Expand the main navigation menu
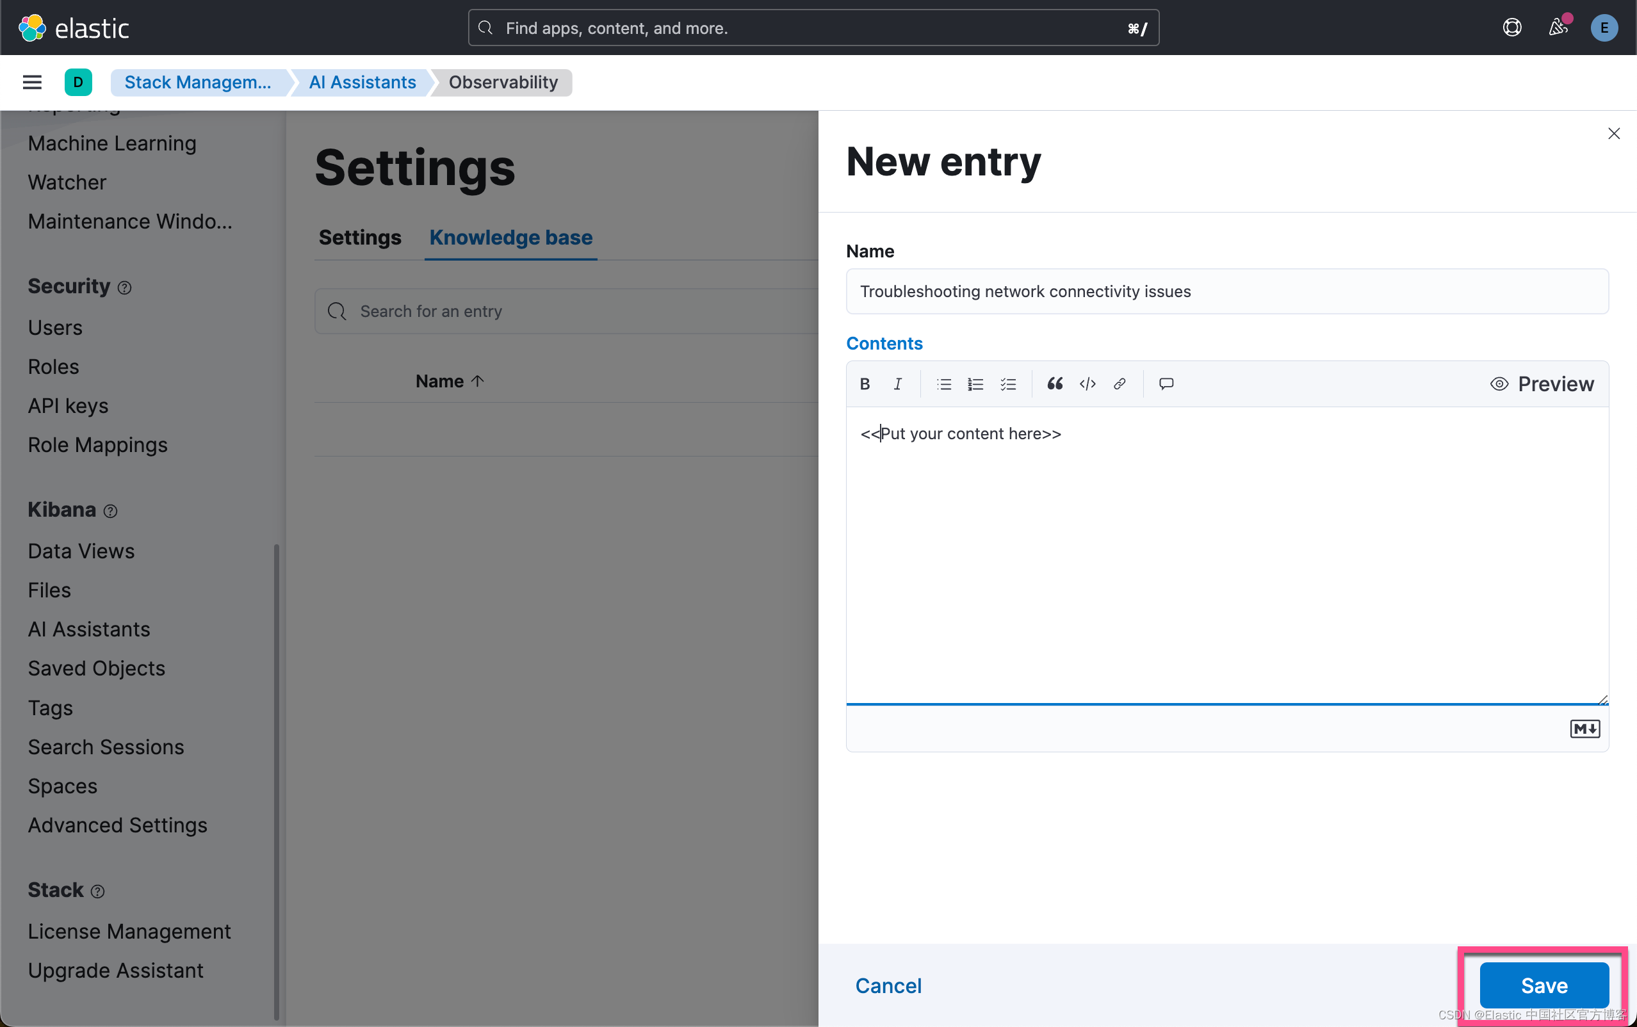Screen dimensions: 1637x1027 pos(32,82)
